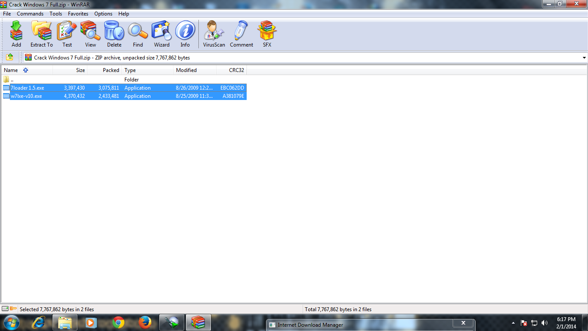This screenshot has height=331, width=588.
Task: Show archive Info
Action: [185, 34]
